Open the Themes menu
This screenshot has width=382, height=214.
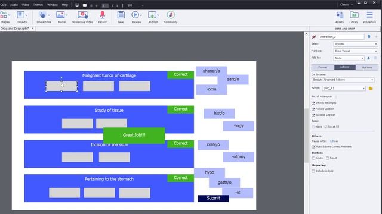pos(38,5)
